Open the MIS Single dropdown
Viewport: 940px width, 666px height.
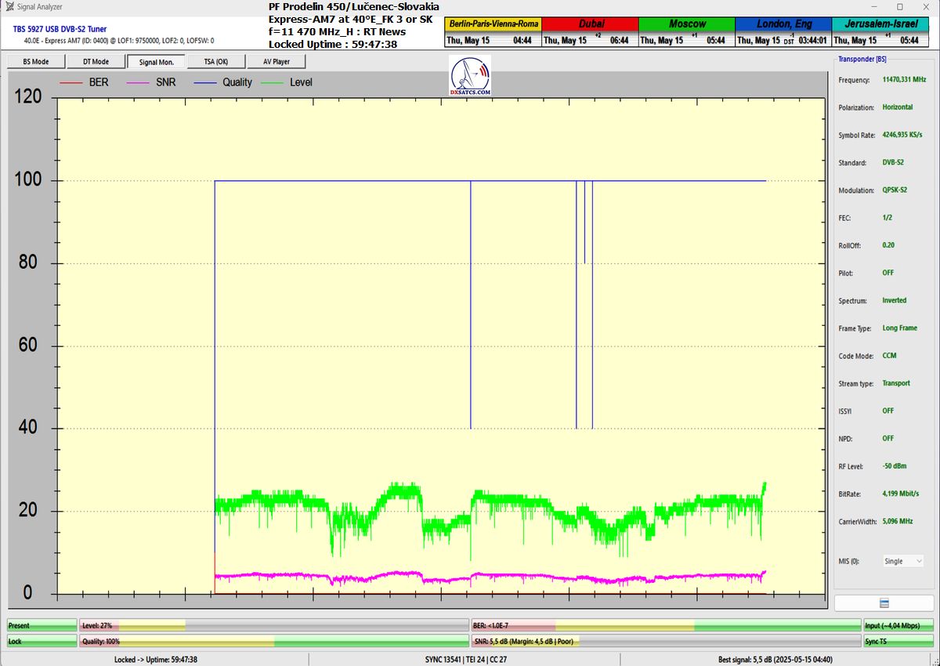(902, 561)
